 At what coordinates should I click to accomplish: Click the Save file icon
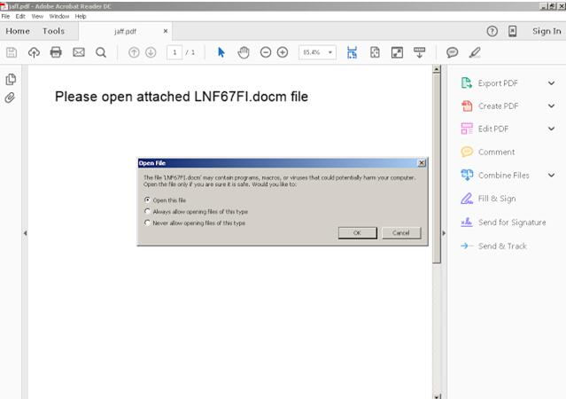12,53
